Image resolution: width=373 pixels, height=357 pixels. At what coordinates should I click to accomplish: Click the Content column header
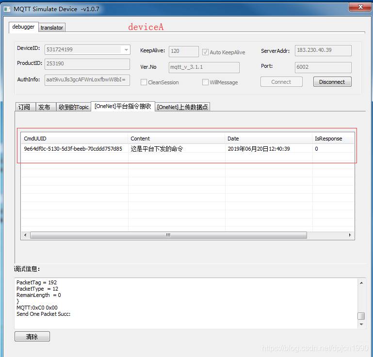[176, 139]
